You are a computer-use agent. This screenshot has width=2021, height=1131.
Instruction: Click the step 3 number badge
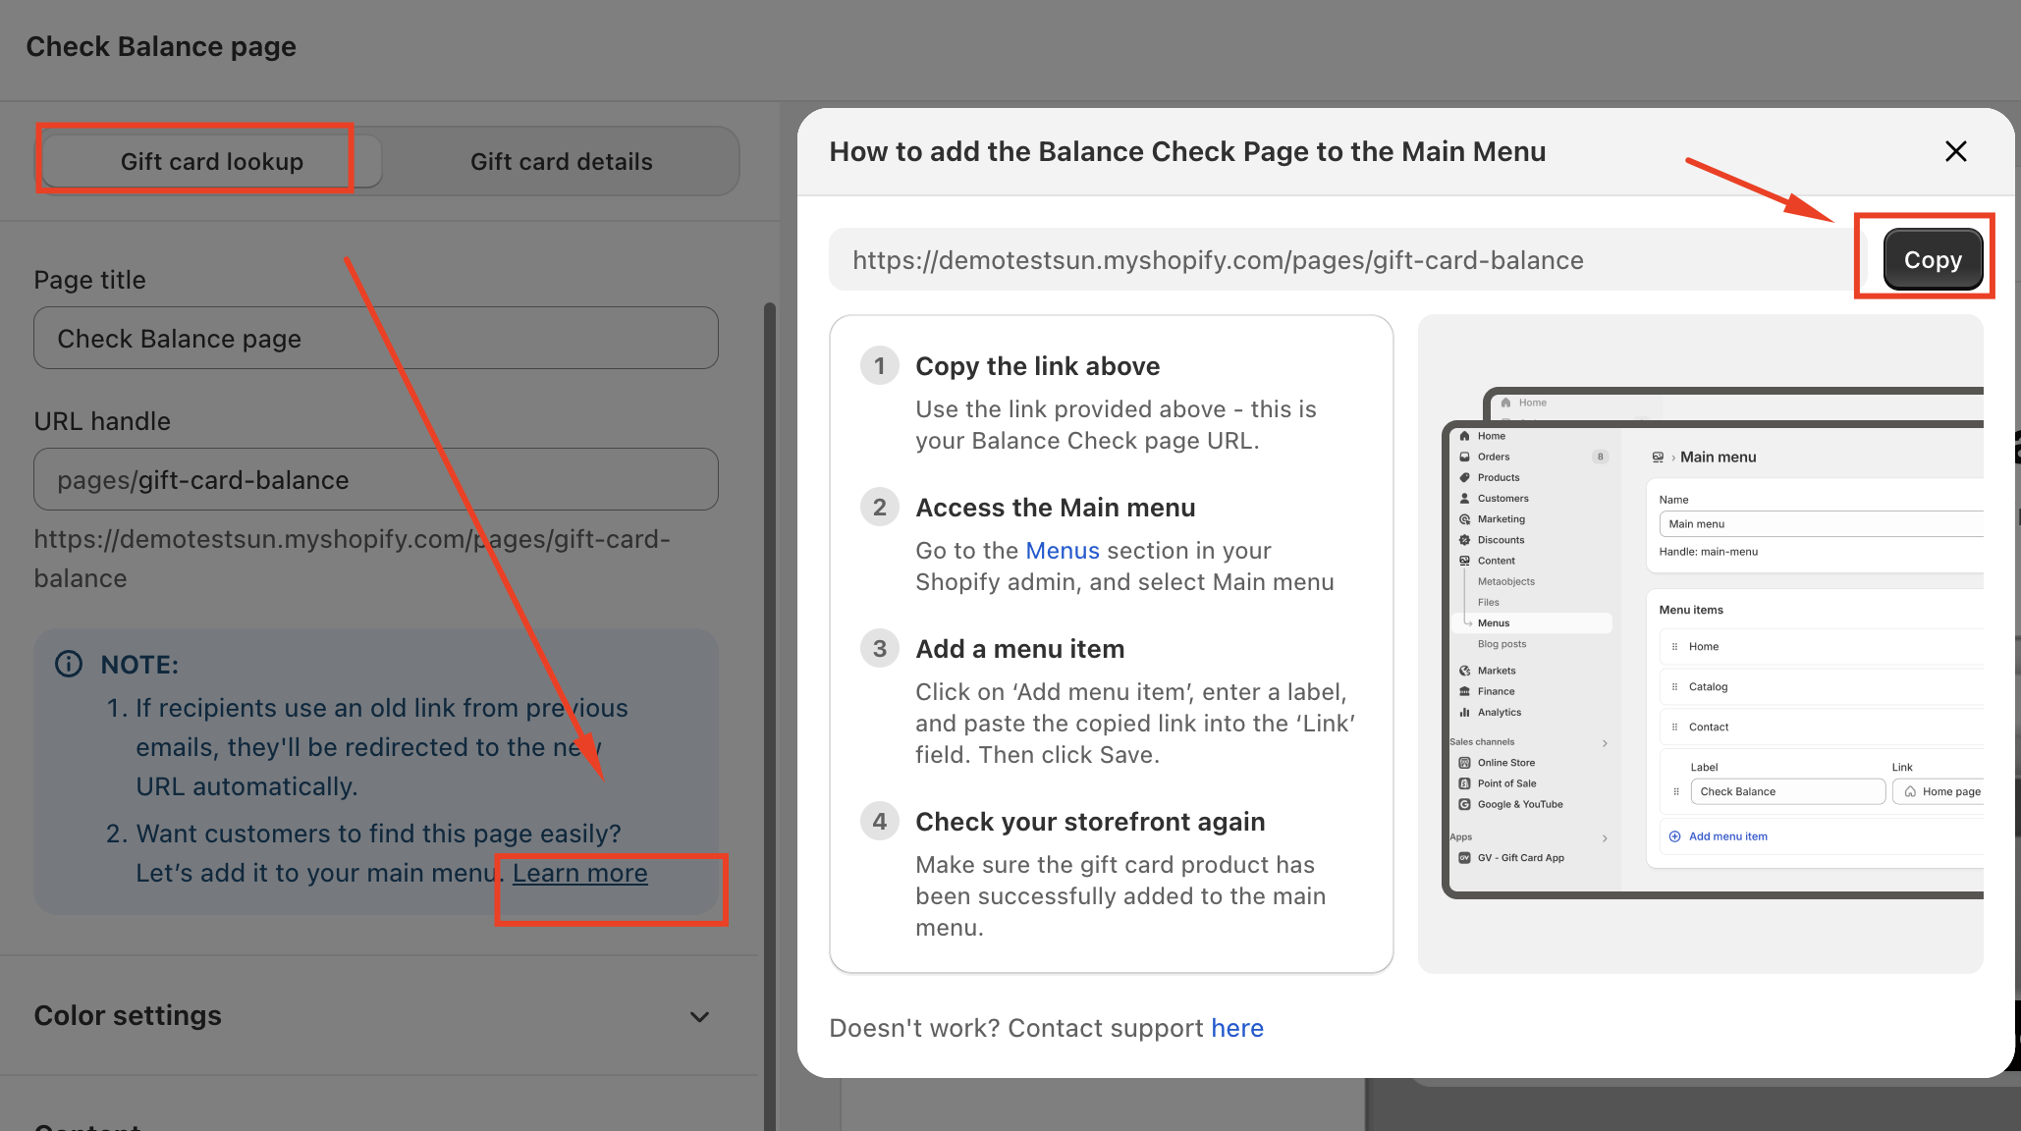[879, 649]
